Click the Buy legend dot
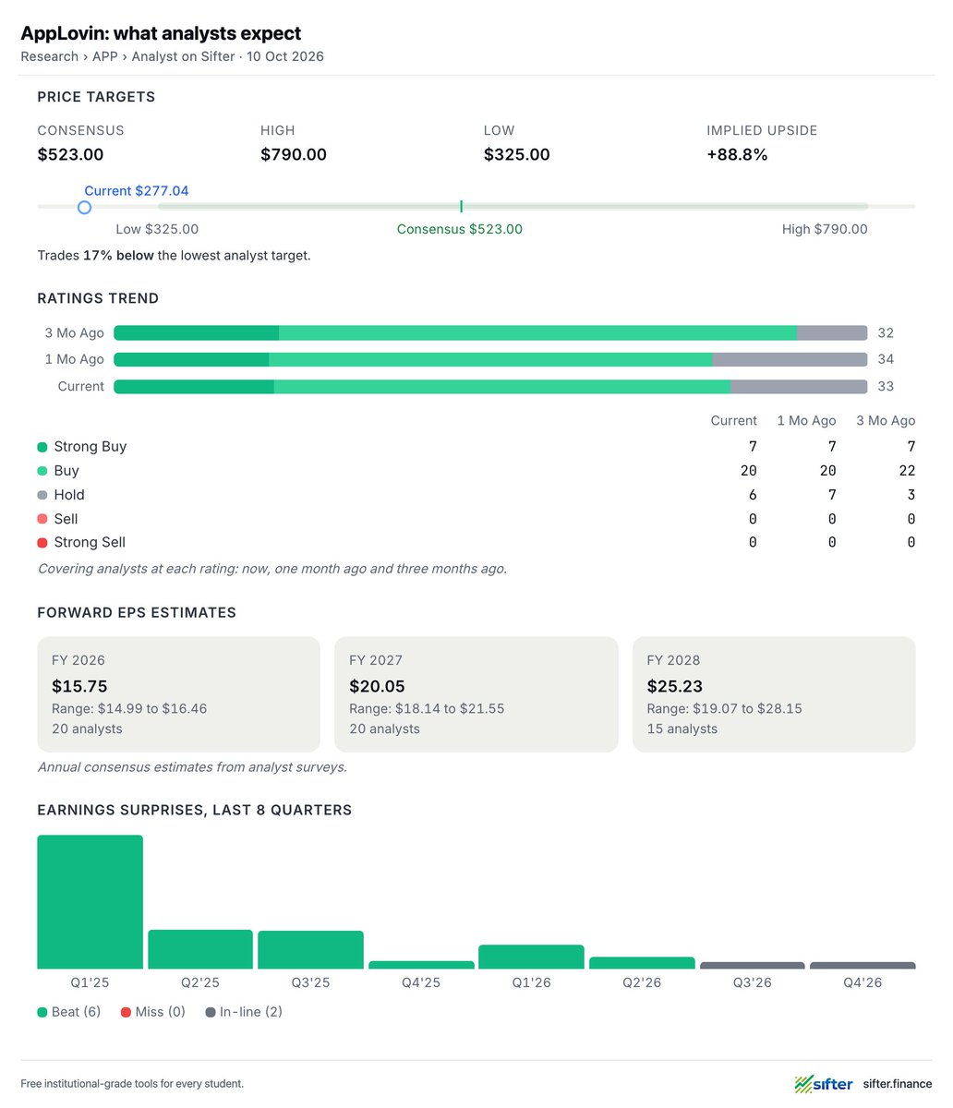The image size is (953, 1108). point(42,471)
